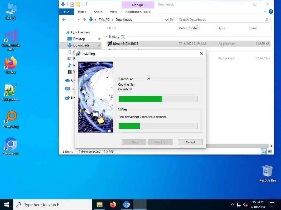The image size is (281, 210).
Task: Click the All Files progress bar
Action: pos(158,126)
